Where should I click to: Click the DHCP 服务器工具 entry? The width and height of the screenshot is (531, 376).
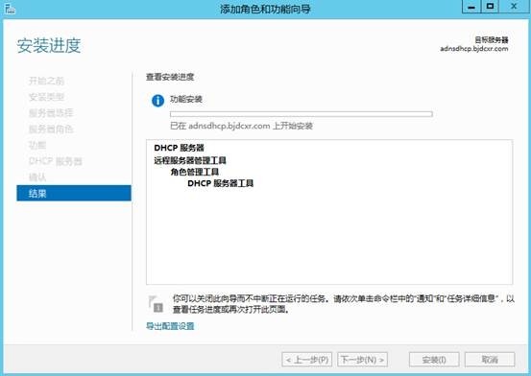coord(221,183)
